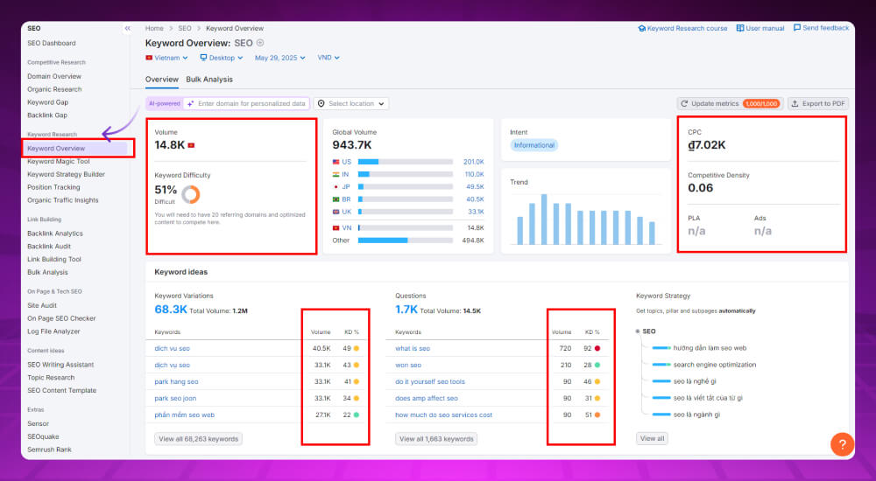Click the US global volume row
This screenshot has width=876, height=481.
tap(408, 162)
